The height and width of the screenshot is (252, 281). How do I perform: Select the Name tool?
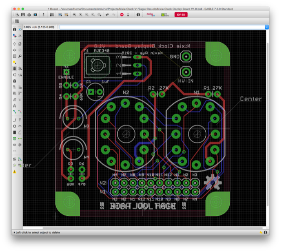tap(15, 87)
